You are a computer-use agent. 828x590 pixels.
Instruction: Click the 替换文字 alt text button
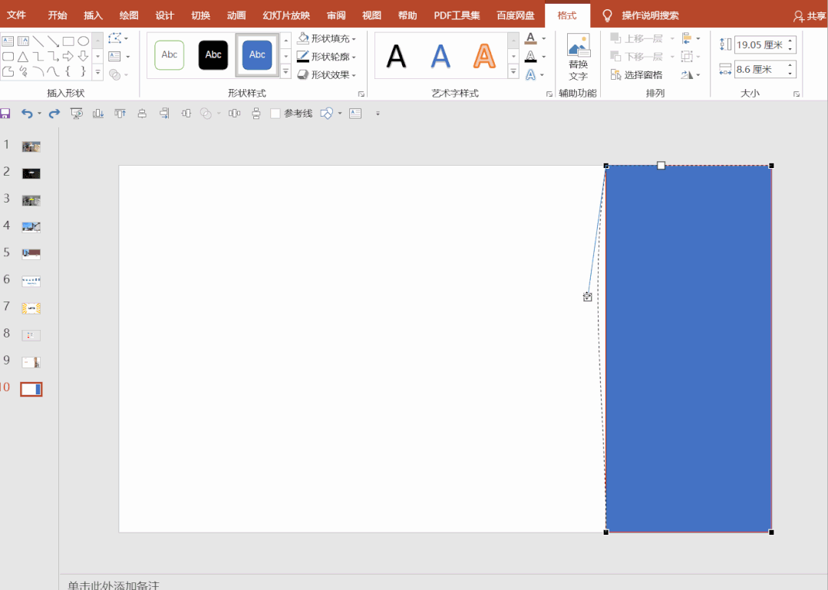579,57
